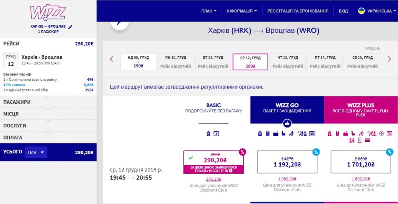Open РЕЄСТРАЦІЯ ТА БРОНЮВАННЯ
This screenshot has width=398, height=204.
pos(298,11)
